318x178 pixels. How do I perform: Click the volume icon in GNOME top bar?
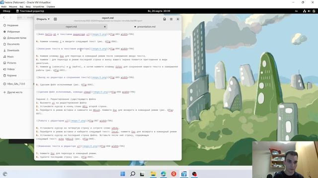(309, 11)
